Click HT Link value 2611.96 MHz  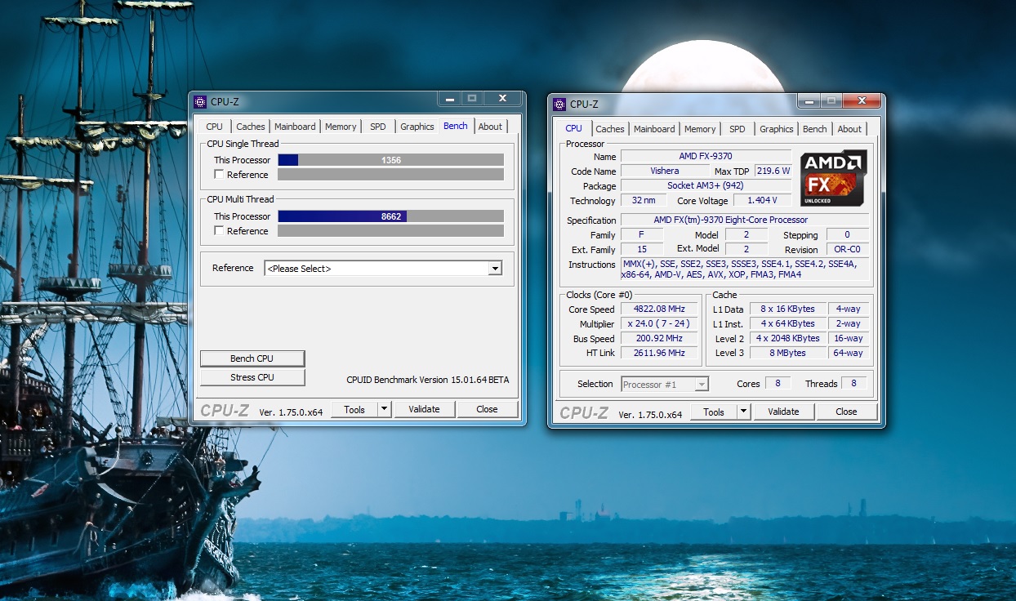click(x=659, y=354)
